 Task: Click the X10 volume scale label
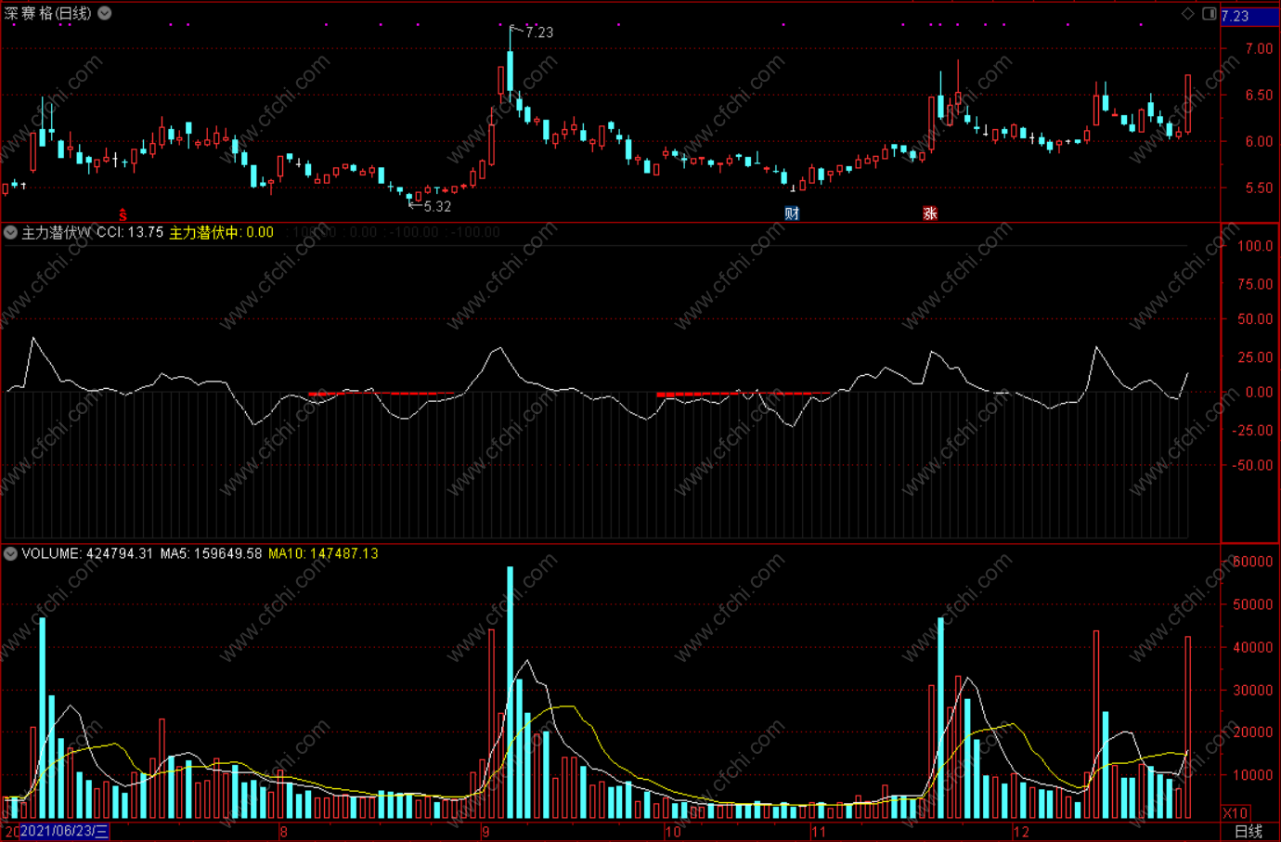coord(1236,812)
